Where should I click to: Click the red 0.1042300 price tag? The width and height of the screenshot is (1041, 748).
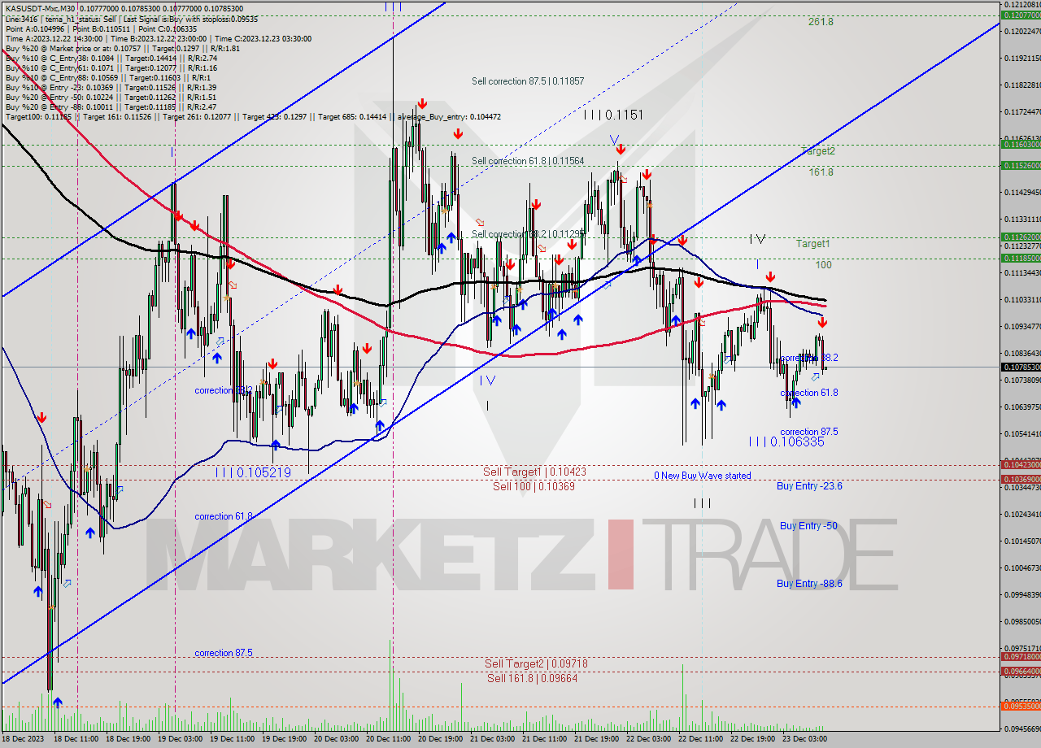coord(1021,465)
